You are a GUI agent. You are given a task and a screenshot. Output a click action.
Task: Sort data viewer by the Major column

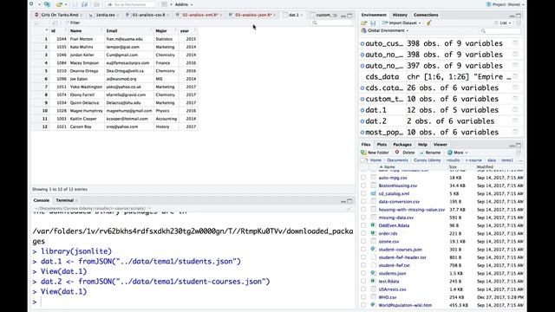point(166,31)
